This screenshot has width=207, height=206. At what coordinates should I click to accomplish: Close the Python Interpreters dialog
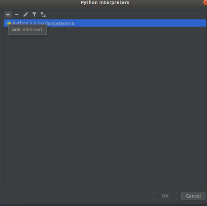[205, 2]
